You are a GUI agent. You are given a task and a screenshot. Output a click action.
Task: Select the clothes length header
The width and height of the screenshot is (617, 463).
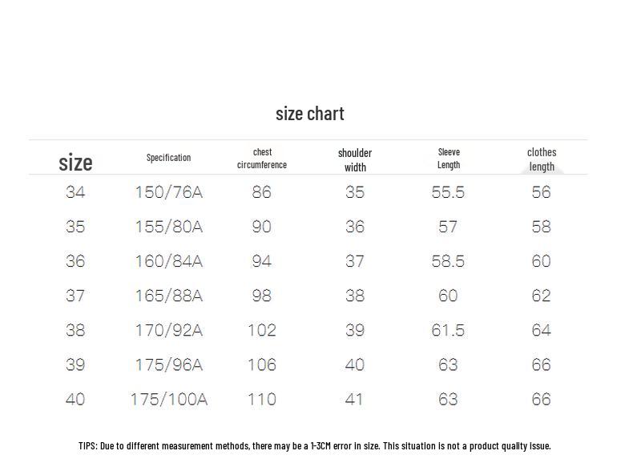pos(542,159)
